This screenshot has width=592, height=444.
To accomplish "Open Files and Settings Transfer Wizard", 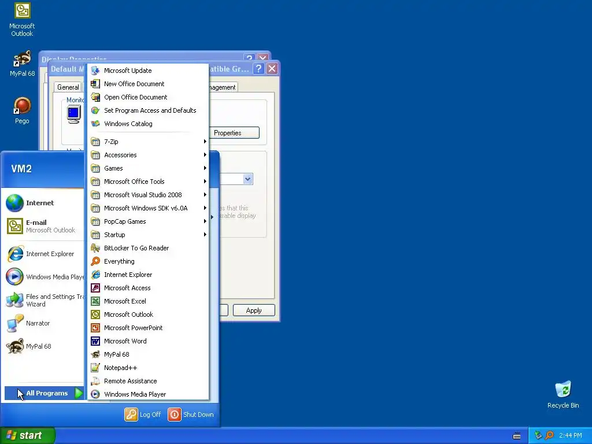I will [x=44, y=300].
